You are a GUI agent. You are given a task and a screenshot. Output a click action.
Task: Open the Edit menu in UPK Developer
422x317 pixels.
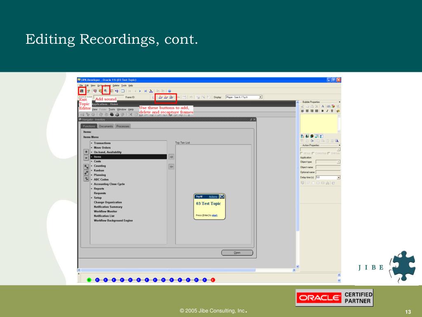click(x=87, y=85)
